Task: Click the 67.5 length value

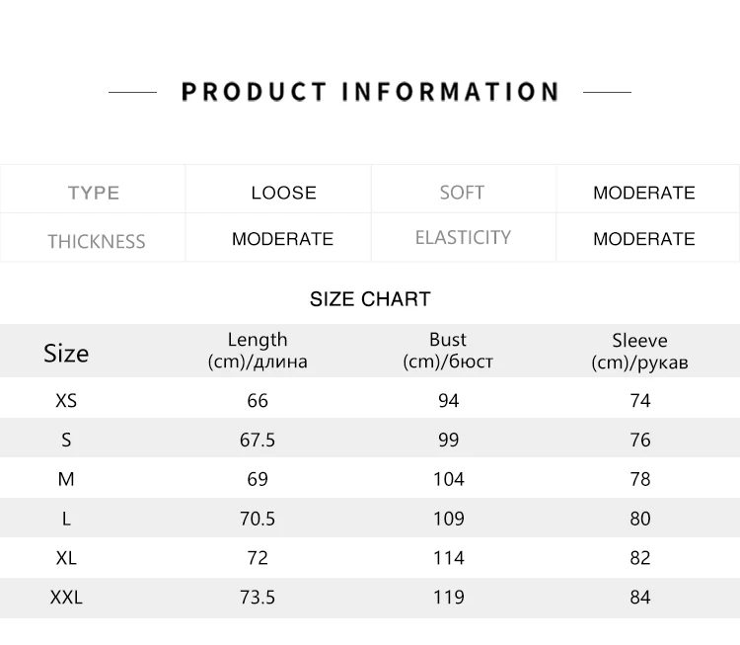Action: [x=258, y=440]
